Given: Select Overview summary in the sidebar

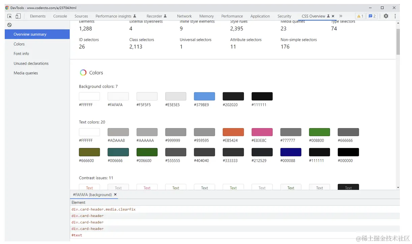Looking at the screenshot, I should click(x=37, y=34).
